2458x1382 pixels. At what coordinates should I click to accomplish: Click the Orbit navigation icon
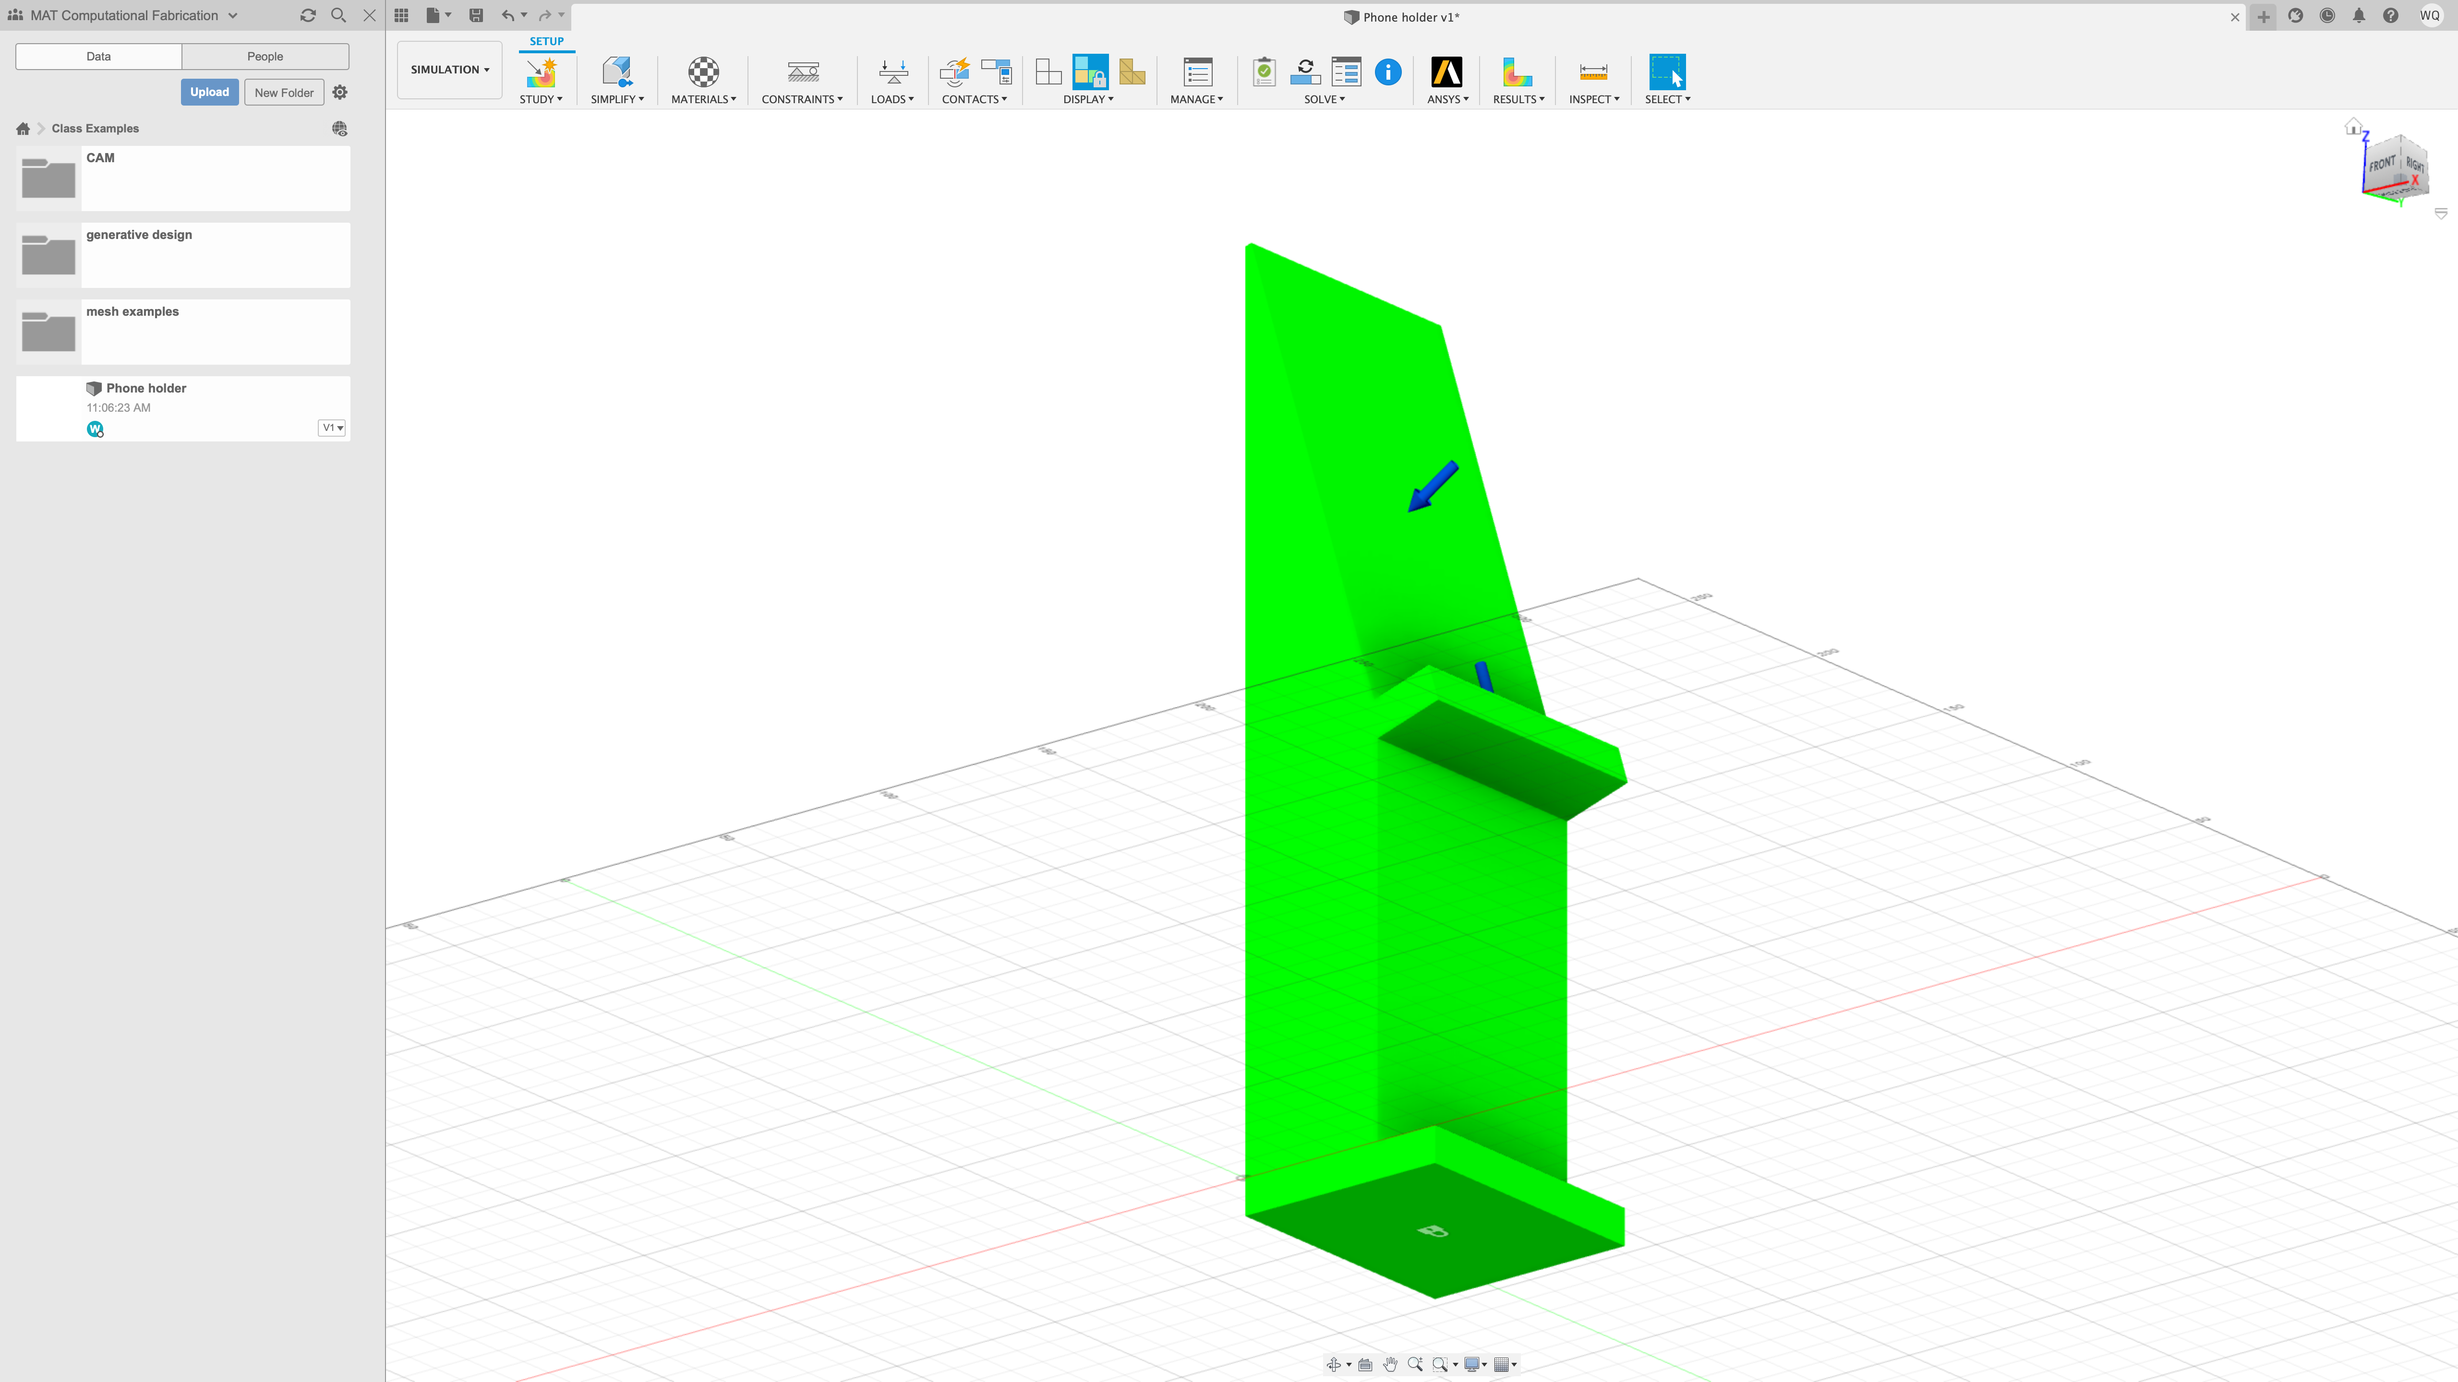[x=1334, y=1365]
